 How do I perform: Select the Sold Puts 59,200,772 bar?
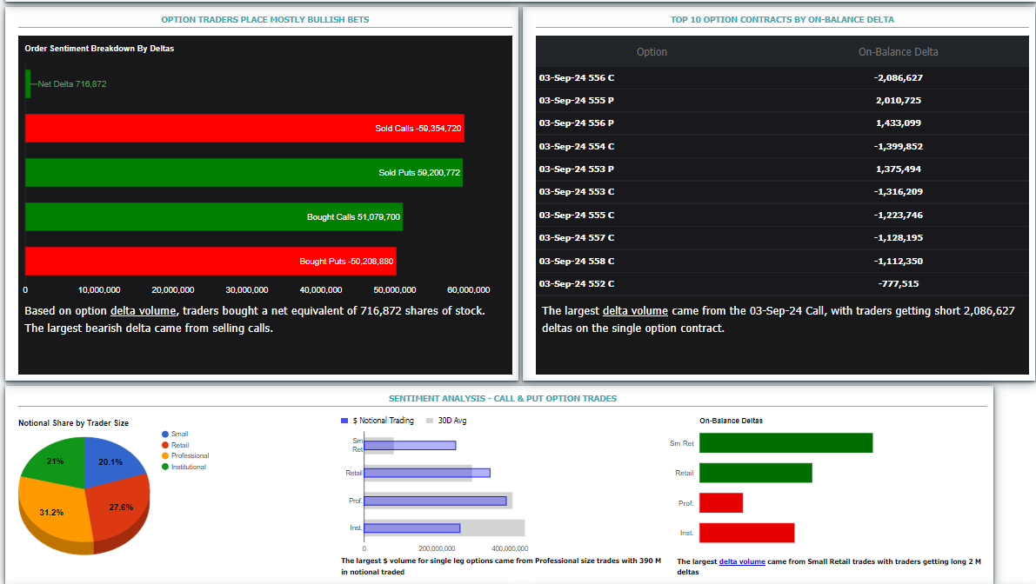[244, 172]
